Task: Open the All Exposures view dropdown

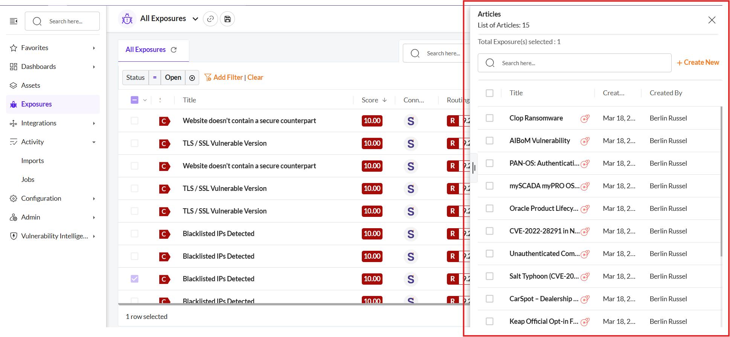Action: (195, 19)
